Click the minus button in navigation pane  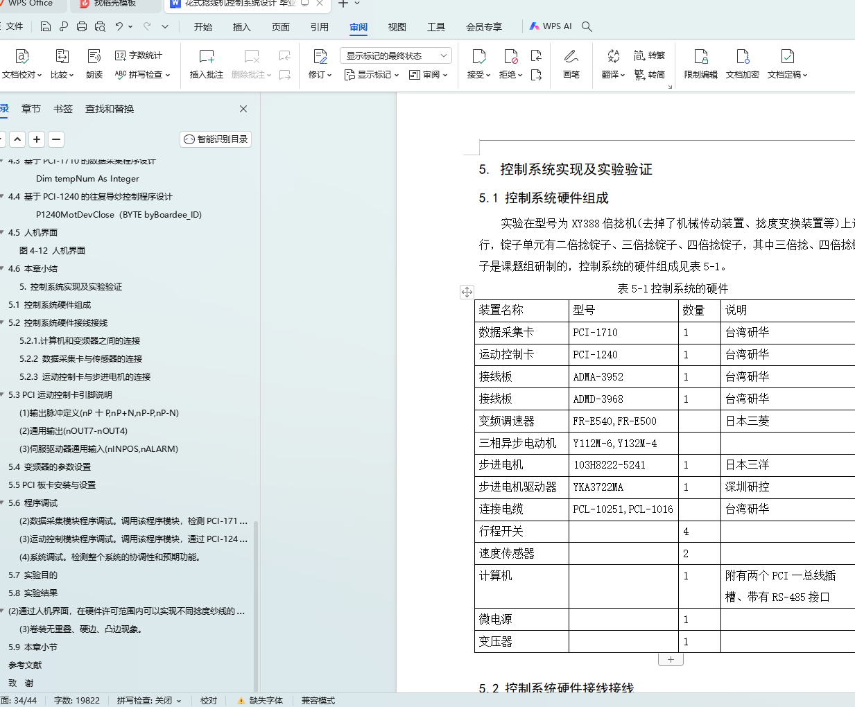click(56, 139)
